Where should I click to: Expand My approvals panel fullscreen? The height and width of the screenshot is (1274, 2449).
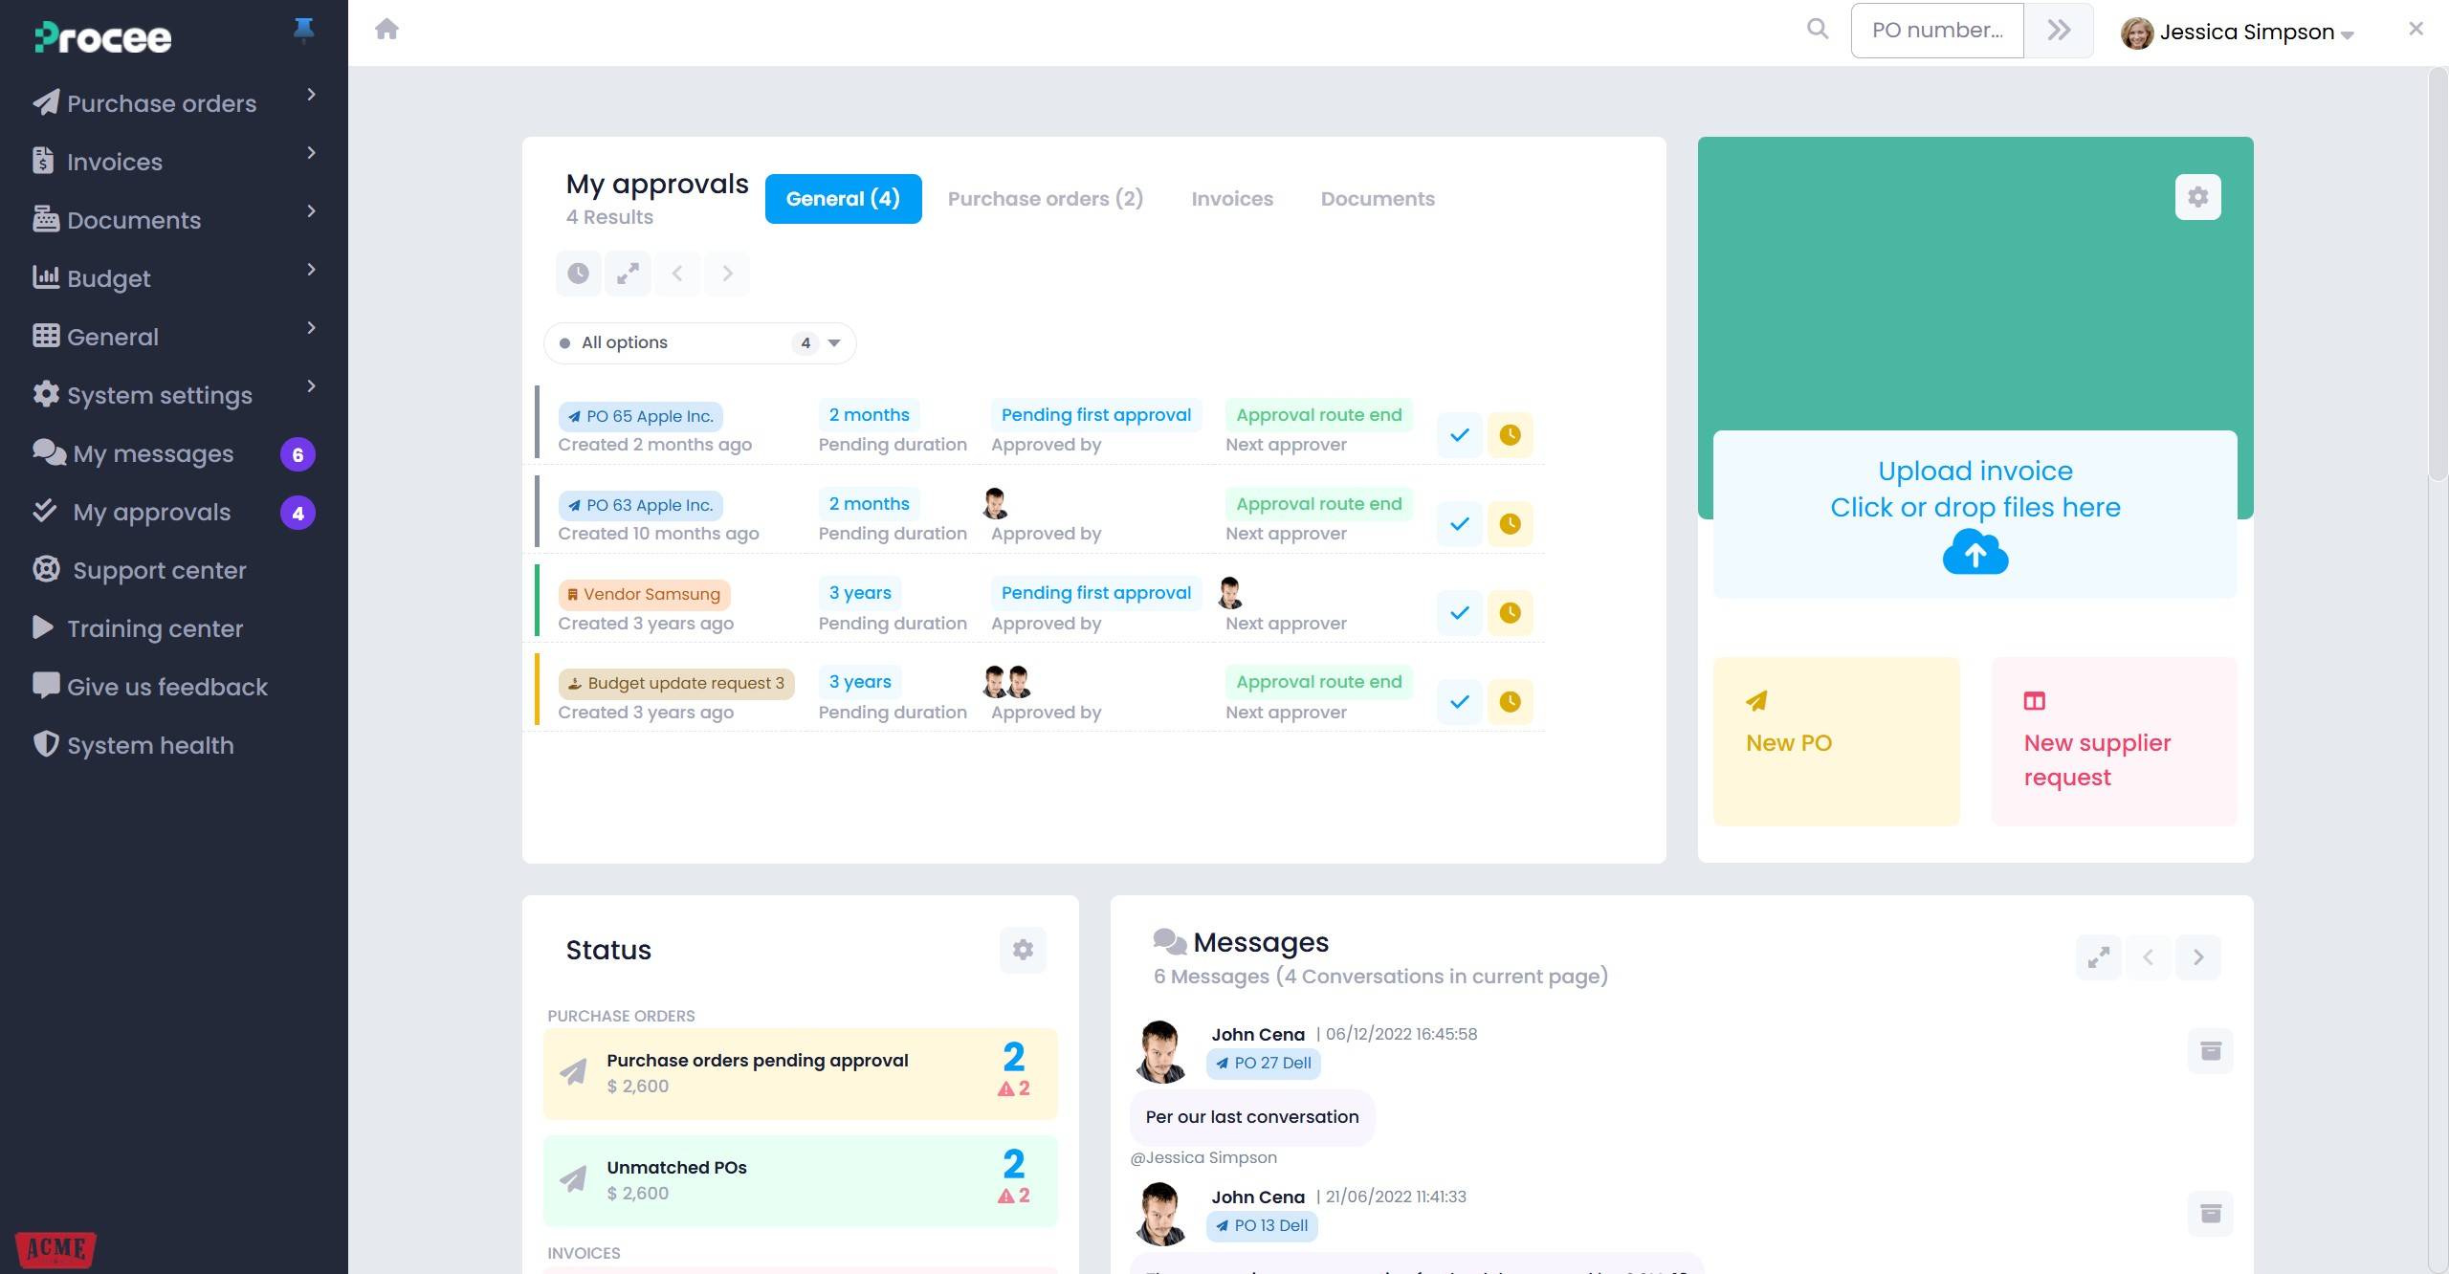(628, 274)
